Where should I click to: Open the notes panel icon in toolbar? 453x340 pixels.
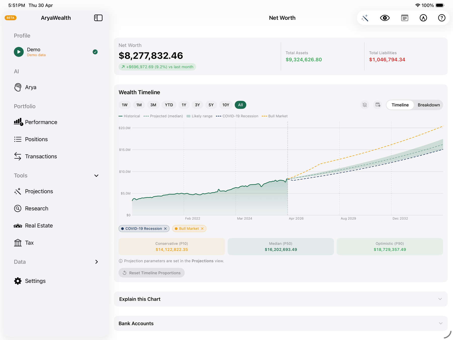(x=405, y=18)
